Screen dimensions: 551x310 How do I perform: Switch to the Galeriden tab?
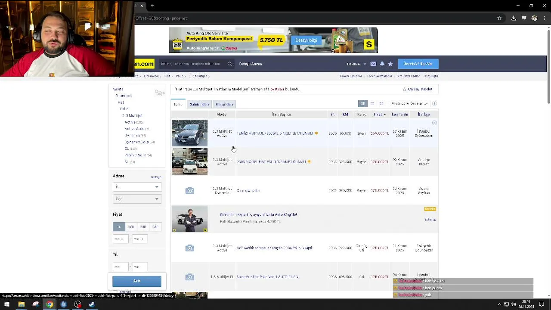(224, 104)
